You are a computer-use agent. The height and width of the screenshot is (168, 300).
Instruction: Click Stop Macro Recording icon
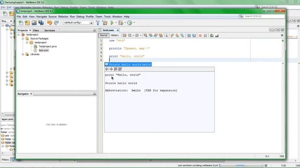[205, 35]
